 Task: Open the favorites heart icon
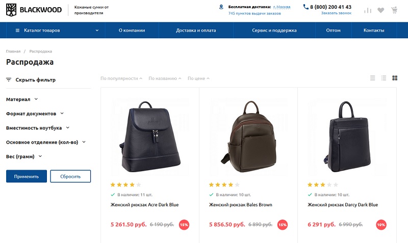[x=381, y=10]
